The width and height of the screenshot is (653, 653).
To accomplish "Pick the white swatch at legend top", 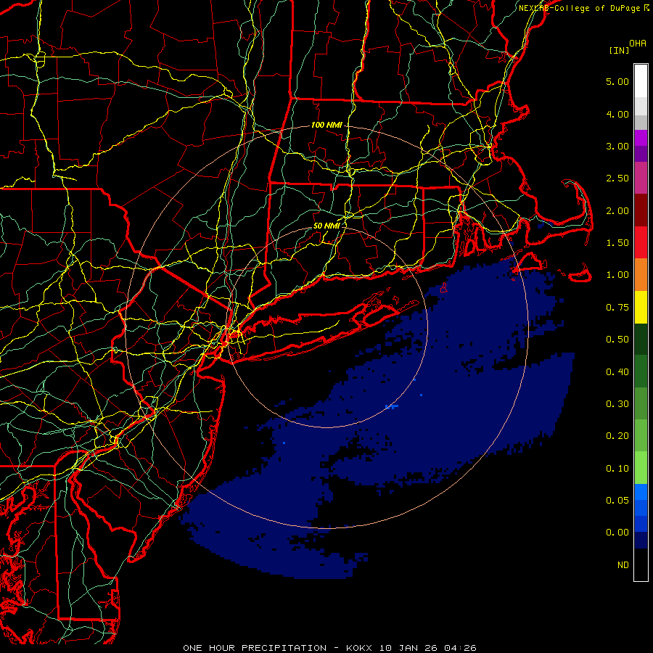I will tap(641, 81).
